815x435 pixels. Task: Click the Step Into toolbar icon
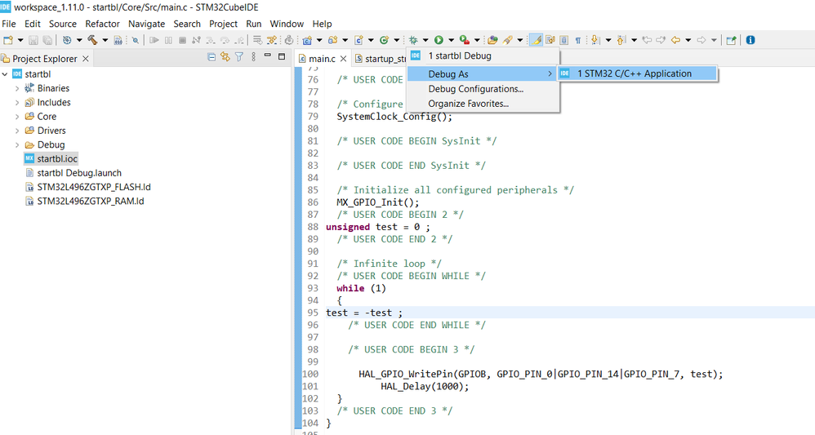coord(211,40)
